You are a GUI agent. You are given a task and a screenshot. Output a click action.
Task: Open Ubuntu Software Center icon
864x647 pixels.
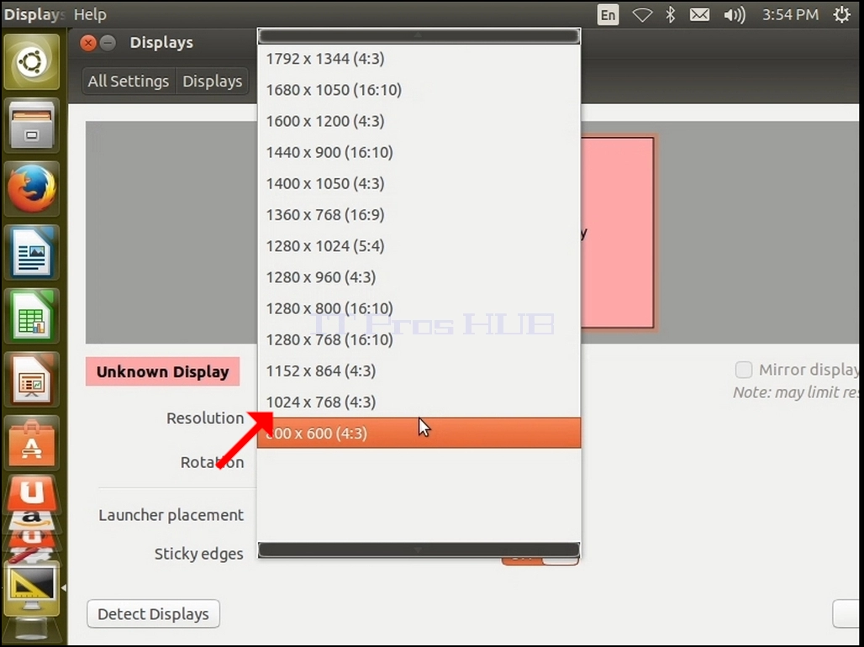coord(32,444)
